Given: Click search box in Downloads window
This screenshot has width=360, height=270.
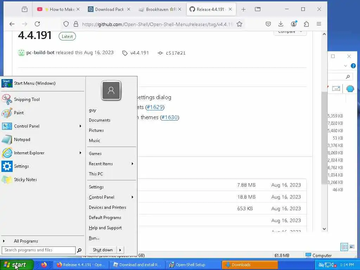Looking at the screenshot, I should pyautogui.click(x=340, y=77).
